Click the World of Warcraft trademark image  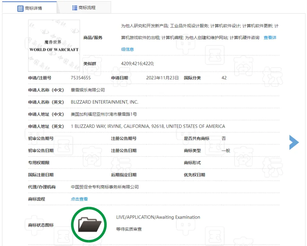[x=54, y=46]
